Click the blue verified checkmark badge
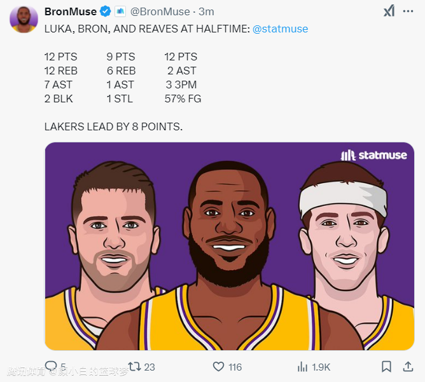 [x=106, y=11]
